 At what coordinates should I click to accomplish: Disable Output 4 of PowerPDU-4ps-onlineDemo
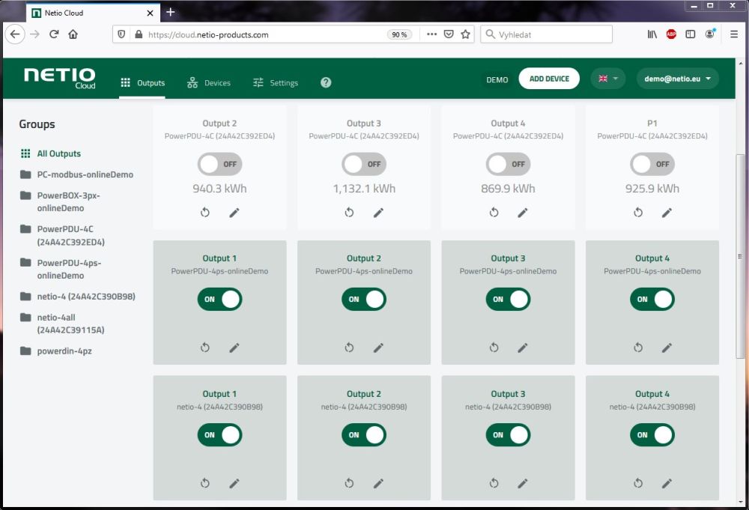pyautogui.click(x=652, y=300)
